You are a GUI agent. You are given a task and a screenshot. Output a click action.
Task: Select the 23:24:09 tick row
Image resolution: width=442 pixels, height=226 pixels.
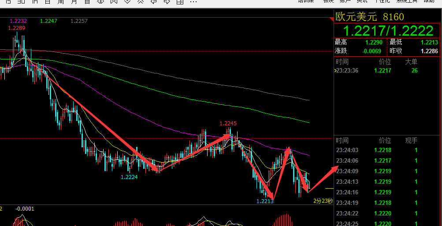(388, 171)
